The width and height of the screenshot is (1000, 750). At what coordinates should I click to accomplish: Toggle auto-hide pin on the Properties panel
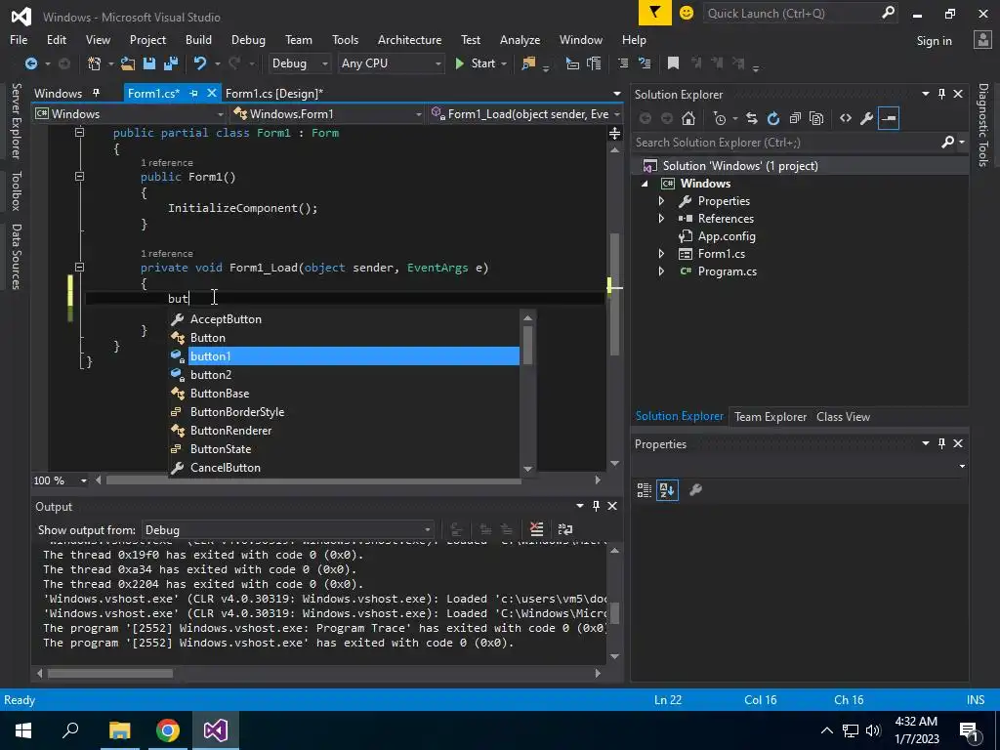click(941, 443)
